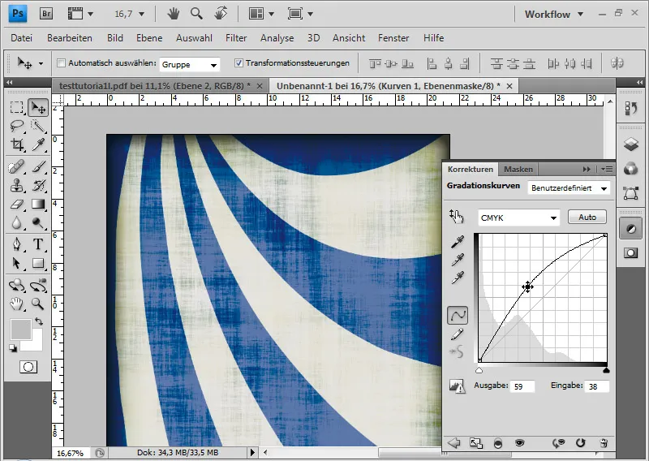Select the Crop tool
The image size is (649, 461).
16,144
